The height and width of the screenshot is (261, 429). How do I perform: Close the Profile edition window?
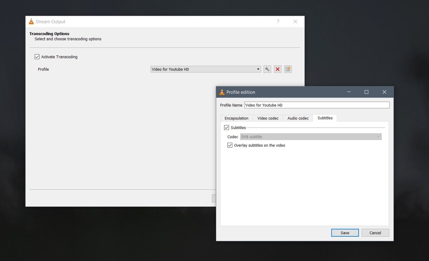click(x=384, y=92)
